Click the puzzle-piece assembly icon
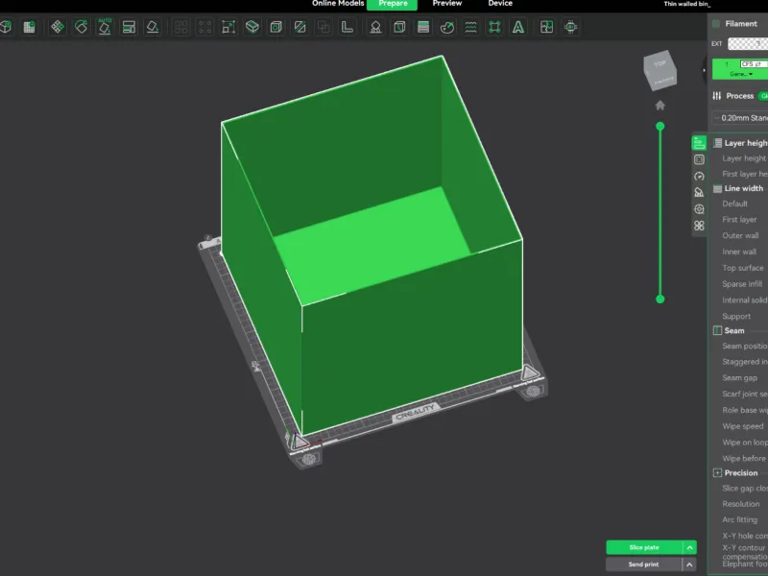768x576 pixels. [546, 27]
